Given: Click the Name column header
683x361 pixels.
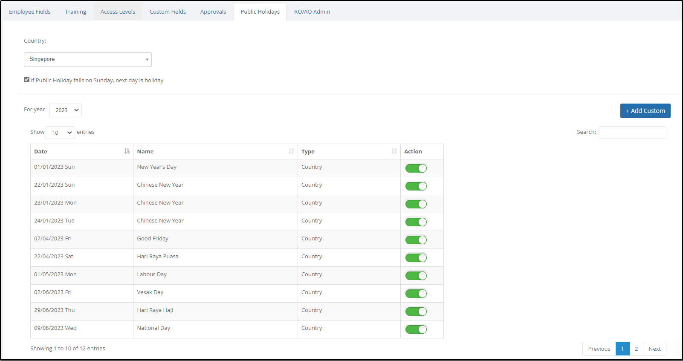Looking at the screenshot, I should tap(215, 152).
